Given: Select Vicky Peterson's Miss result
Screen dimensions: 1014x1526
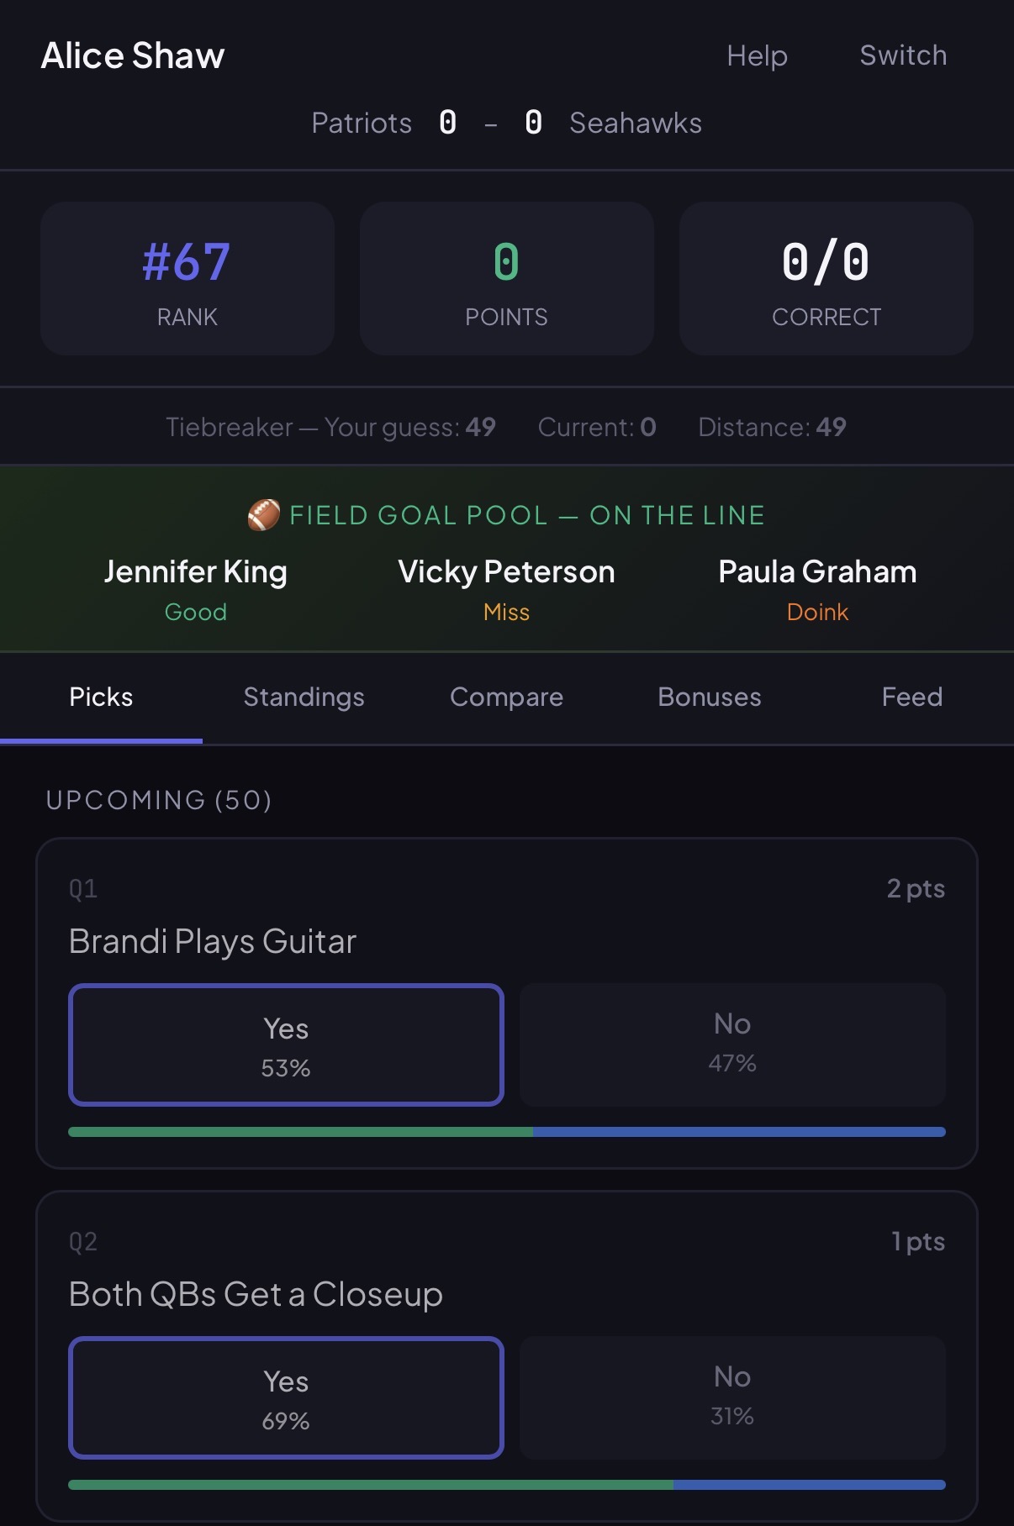Looking at the screenshot, I should coord(506,612).
